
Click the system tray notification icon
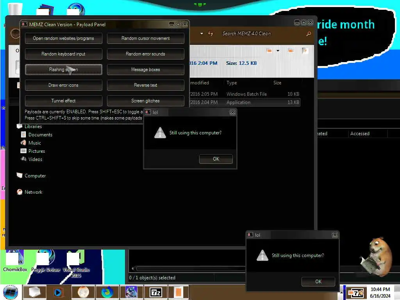click(x=356, y=293)
